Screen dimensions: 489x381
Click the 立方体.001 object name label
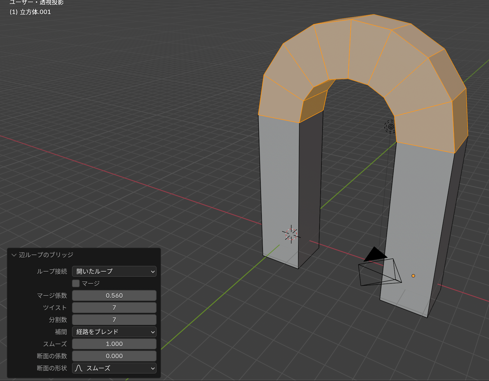coord(35,12)
